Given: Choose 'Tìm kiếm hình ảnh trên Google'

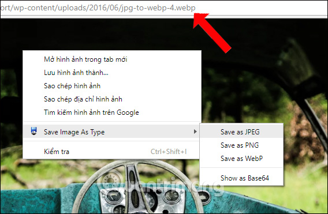Looking at the screenshot, I should click(x=112, y=112).
